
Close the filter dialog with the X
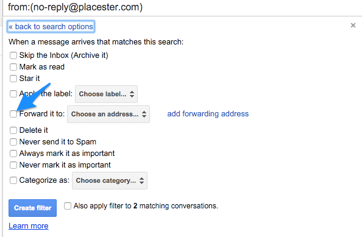tap(353, 26)
